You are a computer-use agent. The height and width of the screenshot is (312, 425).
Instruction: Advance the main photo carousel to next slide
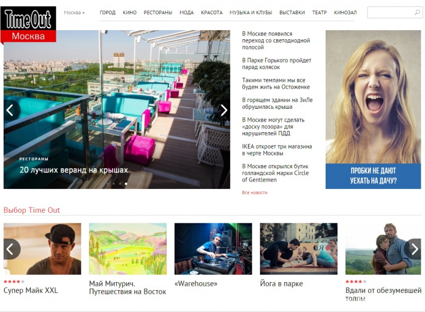click(x=224, y=110)
